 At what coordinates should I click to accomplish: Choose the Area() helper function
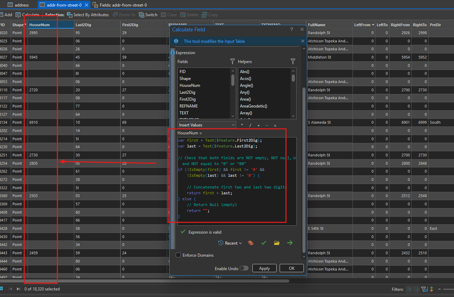click(245, 99)
